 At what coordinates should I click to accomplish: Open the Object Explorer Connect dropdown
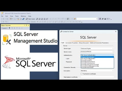5,28
